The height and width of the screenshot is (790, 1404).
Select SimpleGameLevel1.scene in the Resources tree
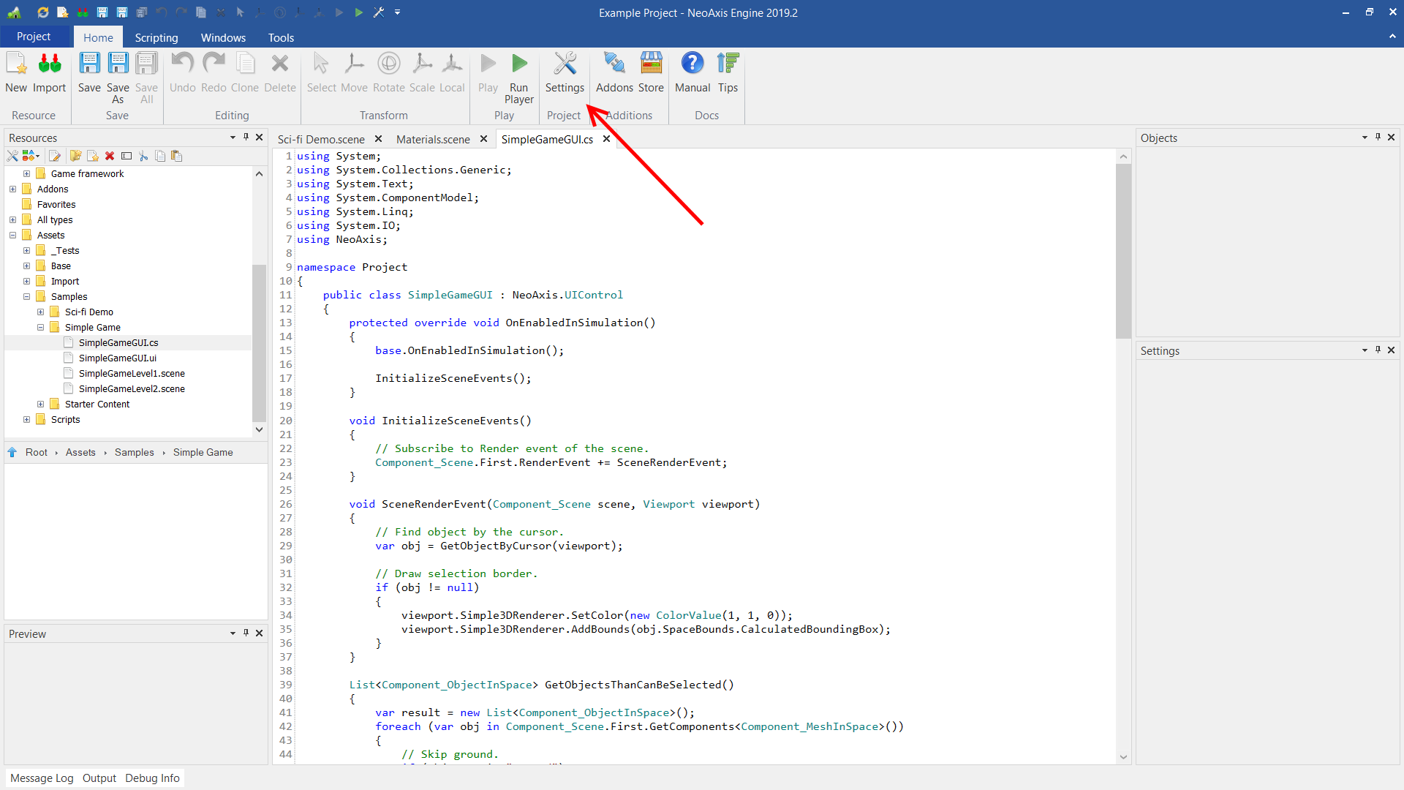[132, 373]
